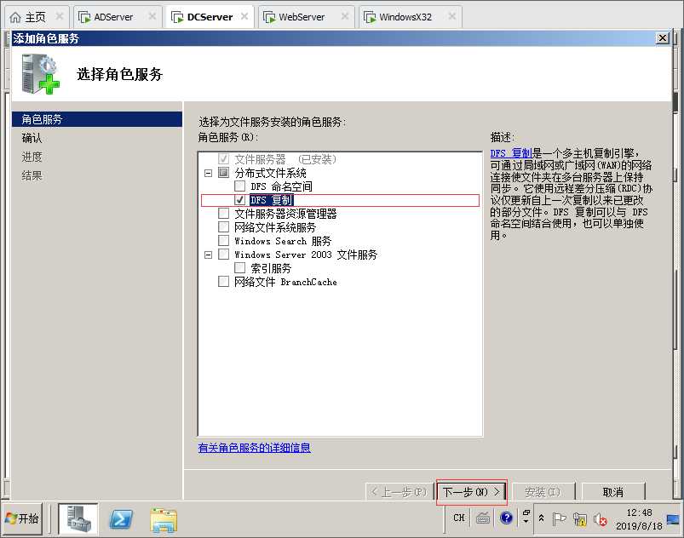Click the show desktop monitor icon

pyautogui.click(x=673, y=519)
